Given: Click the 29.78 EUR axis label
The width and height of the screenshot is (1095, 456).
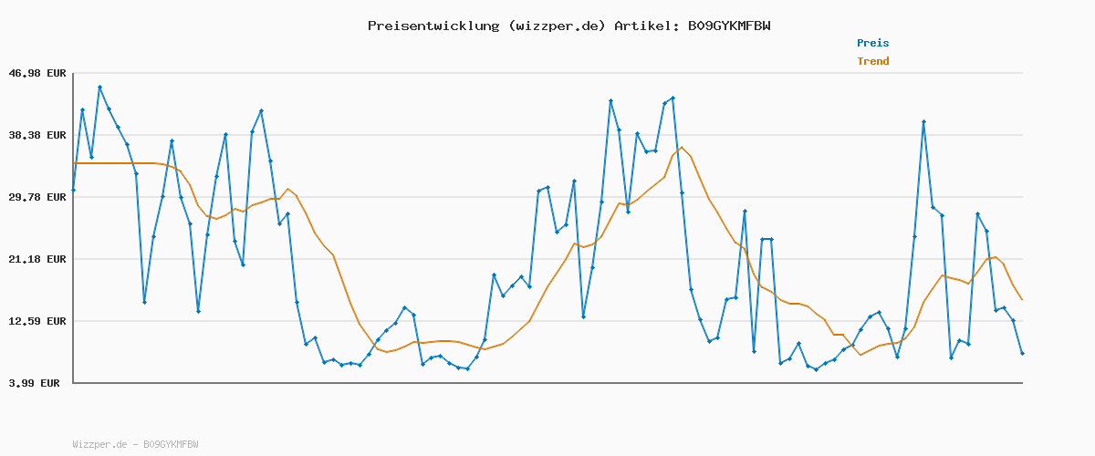Looking at the screenshot, I should [x=37, y=197].
